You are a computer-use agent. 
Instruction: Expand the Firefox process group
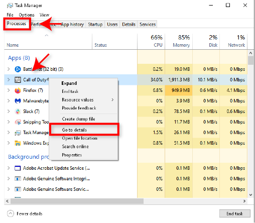pyautogui.click(x=9, y=90)
